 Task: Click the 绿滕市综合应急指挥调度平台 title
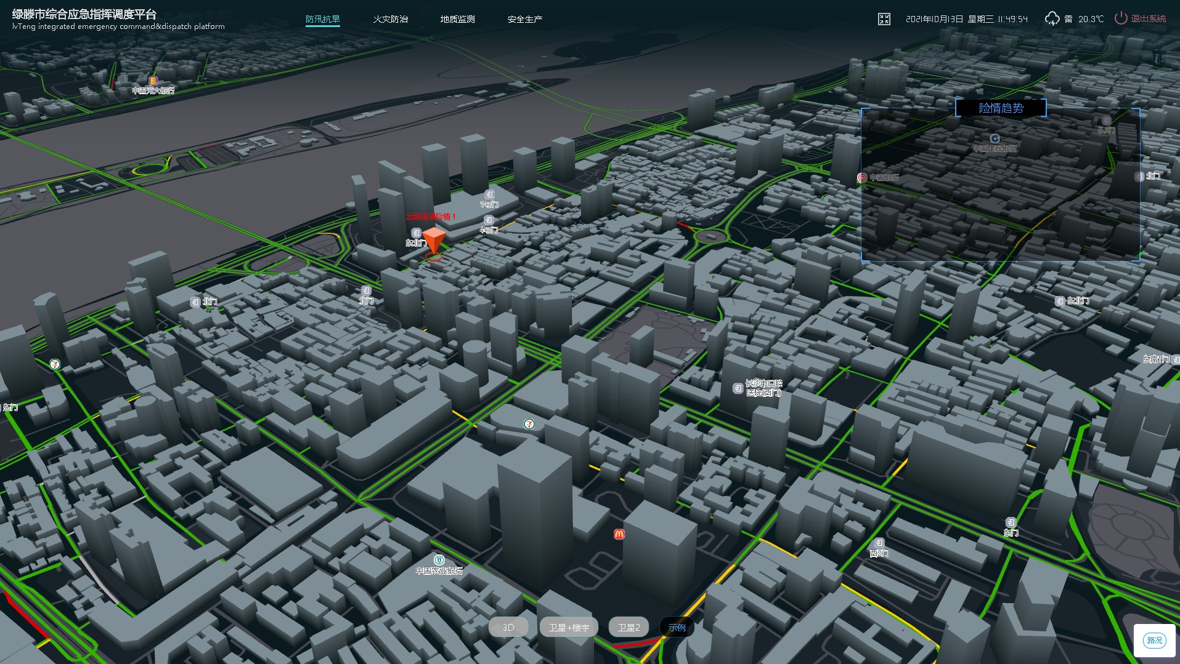(x=84, y=14)
